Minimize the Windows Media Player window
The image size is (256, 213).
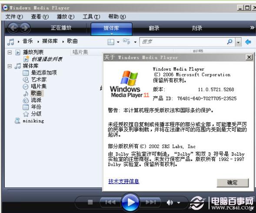[240, 8]
